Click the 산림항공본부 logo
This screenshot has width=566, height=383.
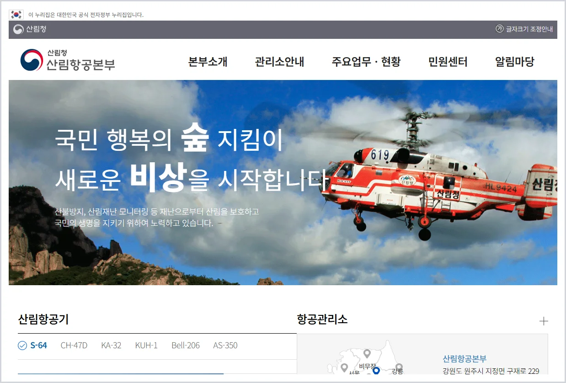[68, 60]
